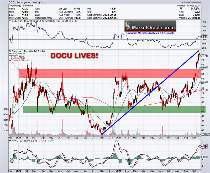The image size is (210, 173).
Task: Click the 50M volume axis label
Action: point(6,109)
